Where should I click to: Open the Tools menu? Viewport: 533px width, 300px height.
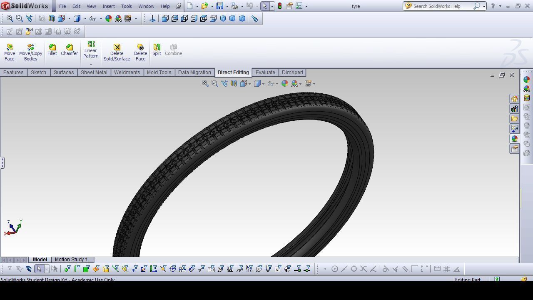126,6
